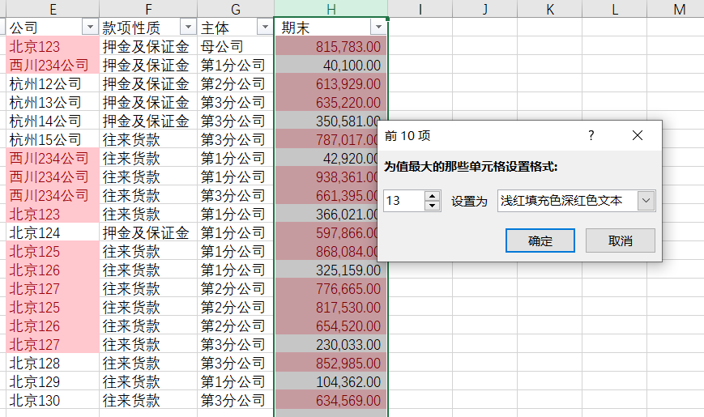Click the 杭州12公司 cell
Image resolution: width=704 pixels, height=417 pixels.
53,83
